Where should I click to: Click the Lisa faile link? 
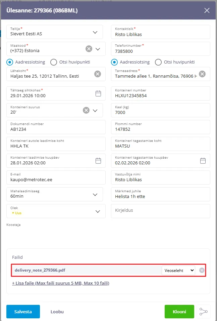pyautogui.click(x=61, y=283)
